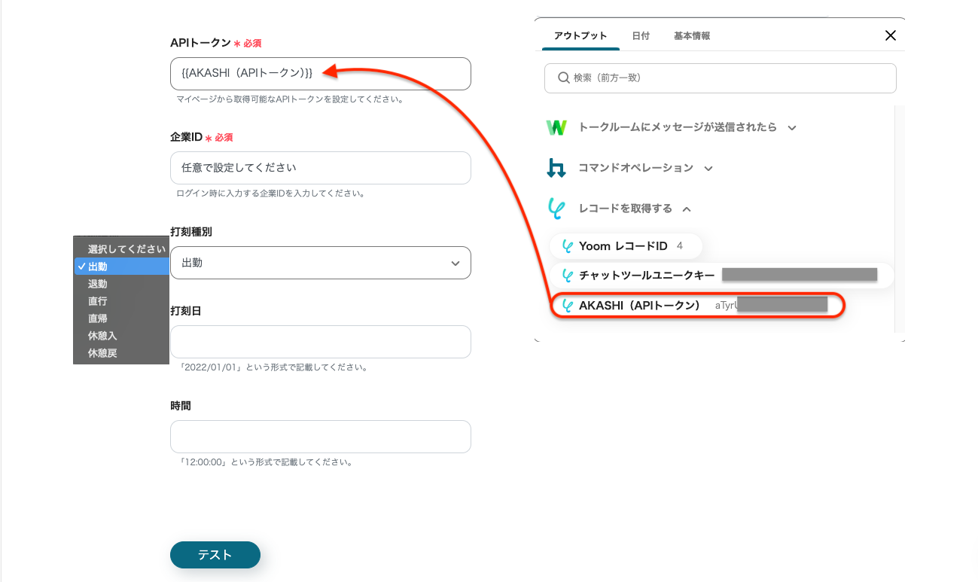Switch to the 基本情報 tab
The width and height of the screenshot is (978, 582).
click(692, 36)
